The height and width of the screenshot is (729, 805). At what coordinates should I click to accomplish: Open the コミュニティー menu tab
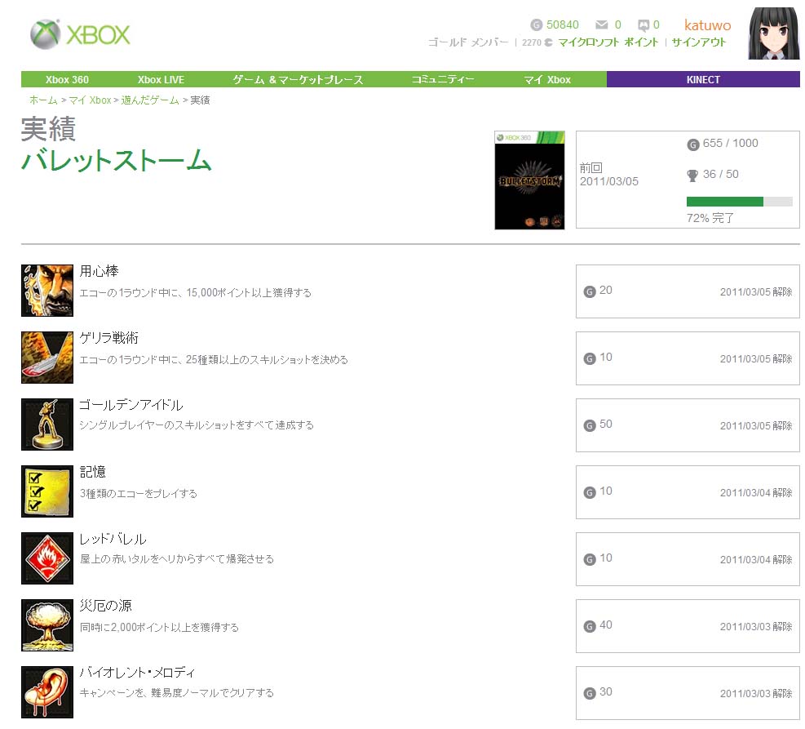tap(443, 80)
